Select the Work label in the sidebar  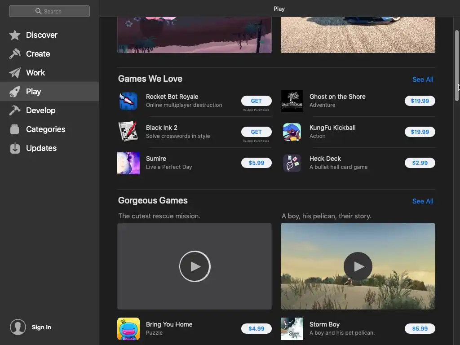35,73
